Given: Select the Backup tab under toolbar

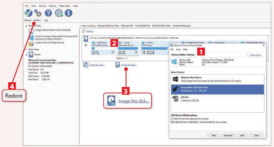Looking at the screenshot, I should point(28,20).
